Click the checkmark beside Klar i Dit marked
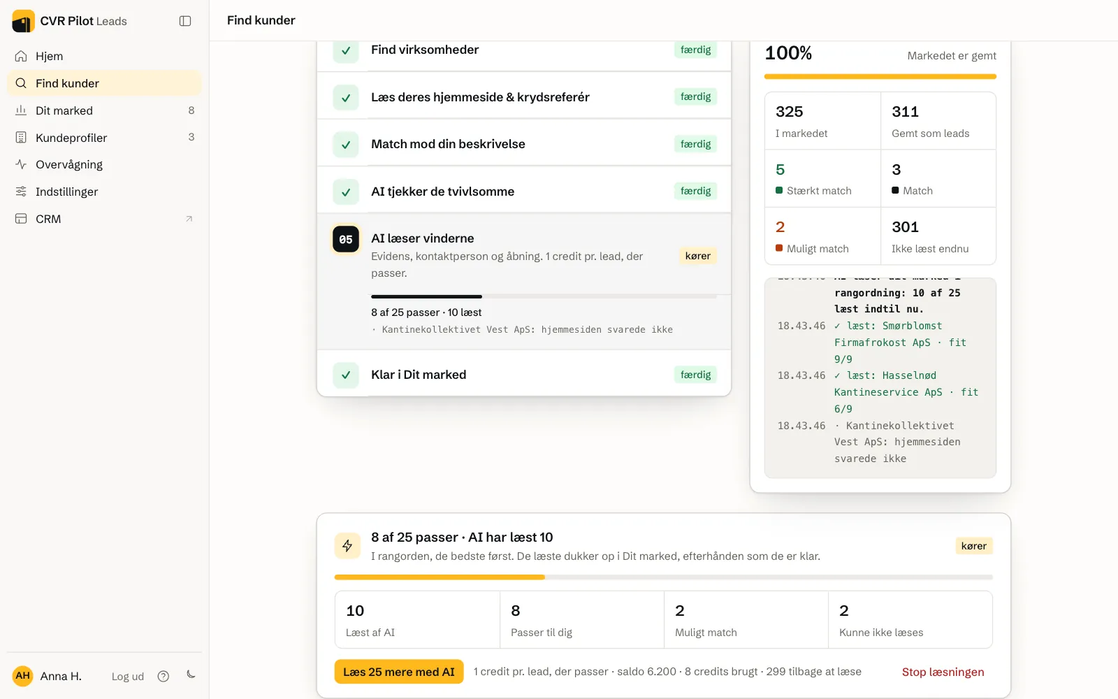 pos(346,375)
